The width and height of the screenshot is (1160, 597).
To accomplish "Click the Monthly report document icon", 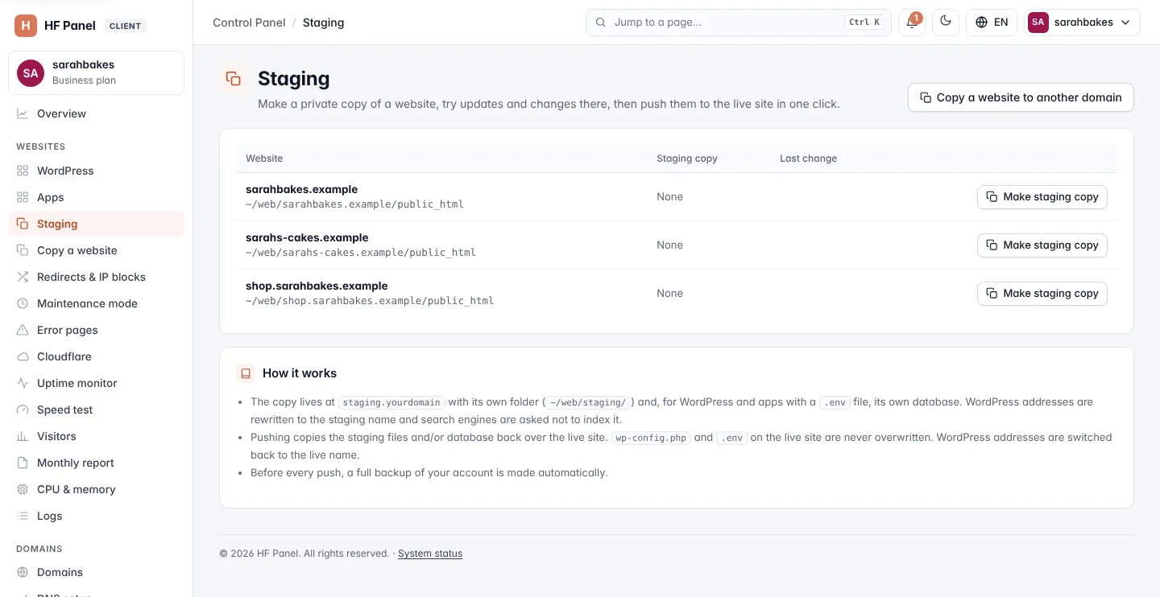I will [23, 463].
